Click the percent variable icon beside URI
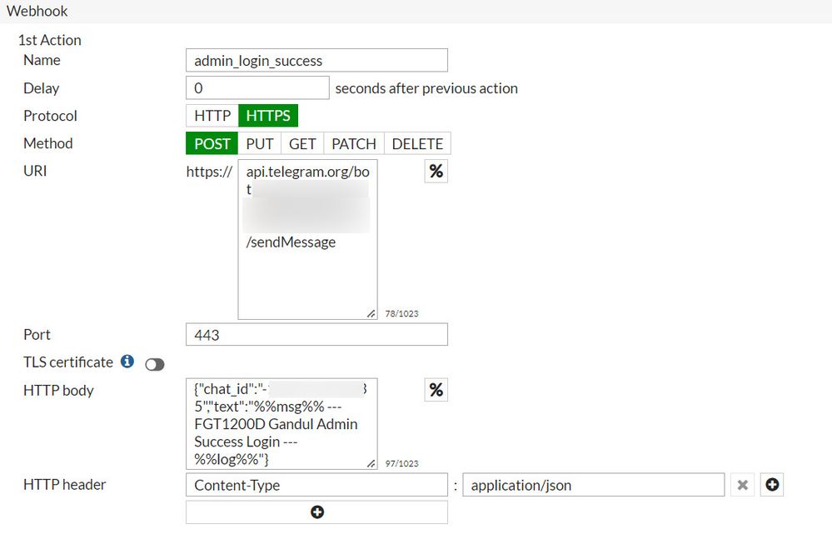This screenshot has width=832, height=544. point(436,172)
